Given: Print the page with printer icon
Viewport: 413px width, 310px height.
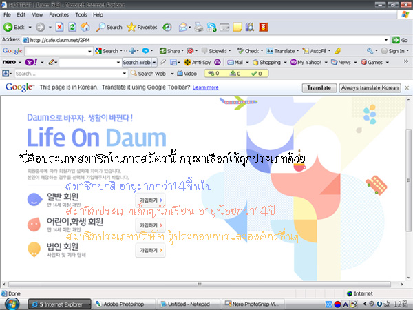Looking at the screenshot, I should (199, 27).
